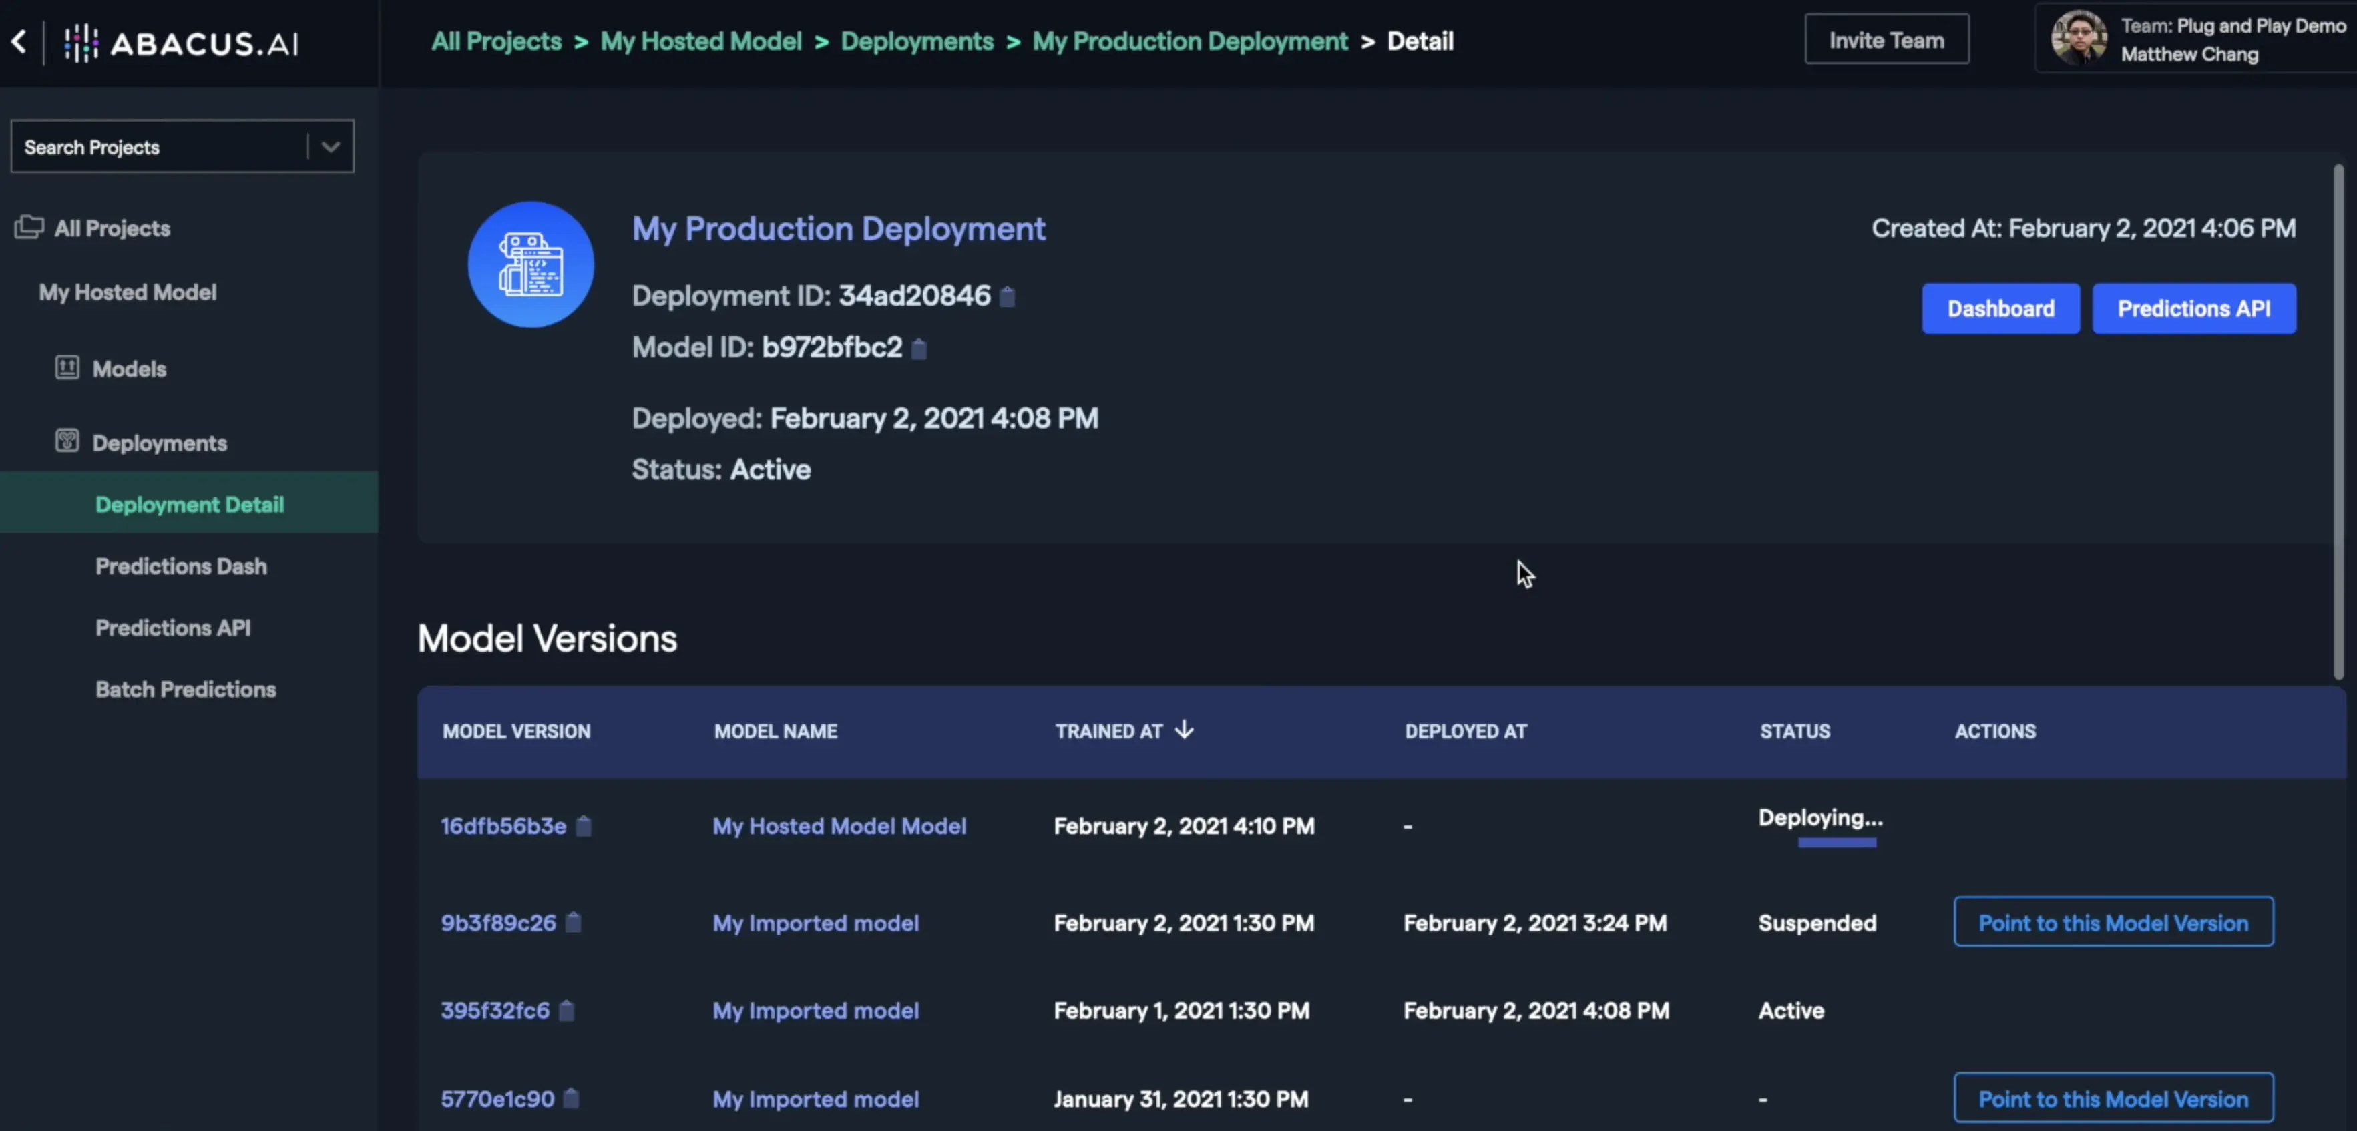Click the Deploying progress bar
Image resolution: width=2357 pixels, height=1131 pixels.
click(x=1838, y=842)
